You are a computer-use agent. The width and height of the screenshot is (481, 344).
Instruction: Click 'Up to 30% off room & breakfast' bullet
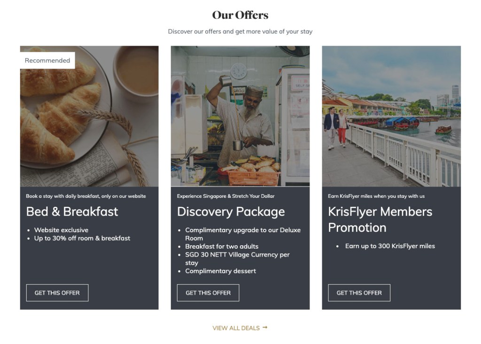(82, 238)
